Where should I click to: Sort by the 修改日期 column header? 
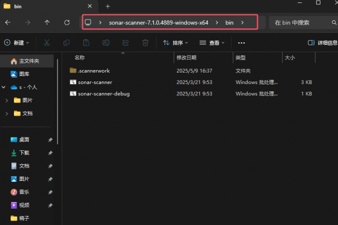click(x=186, y=58)
